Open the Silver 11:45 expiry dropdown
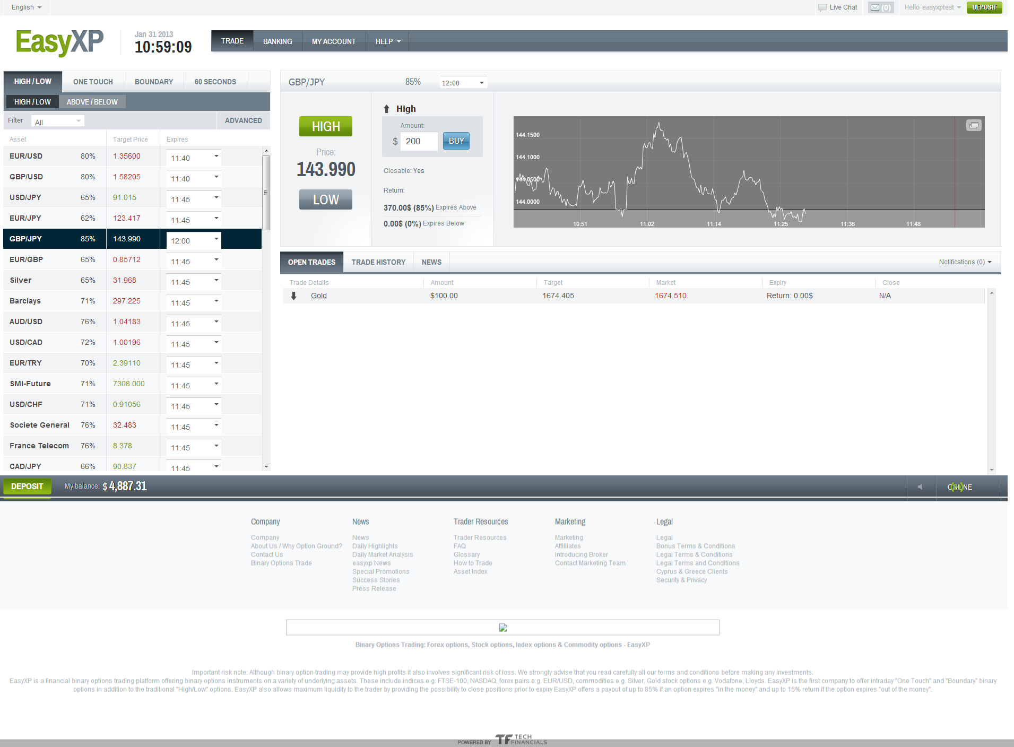 click(194, 282)
